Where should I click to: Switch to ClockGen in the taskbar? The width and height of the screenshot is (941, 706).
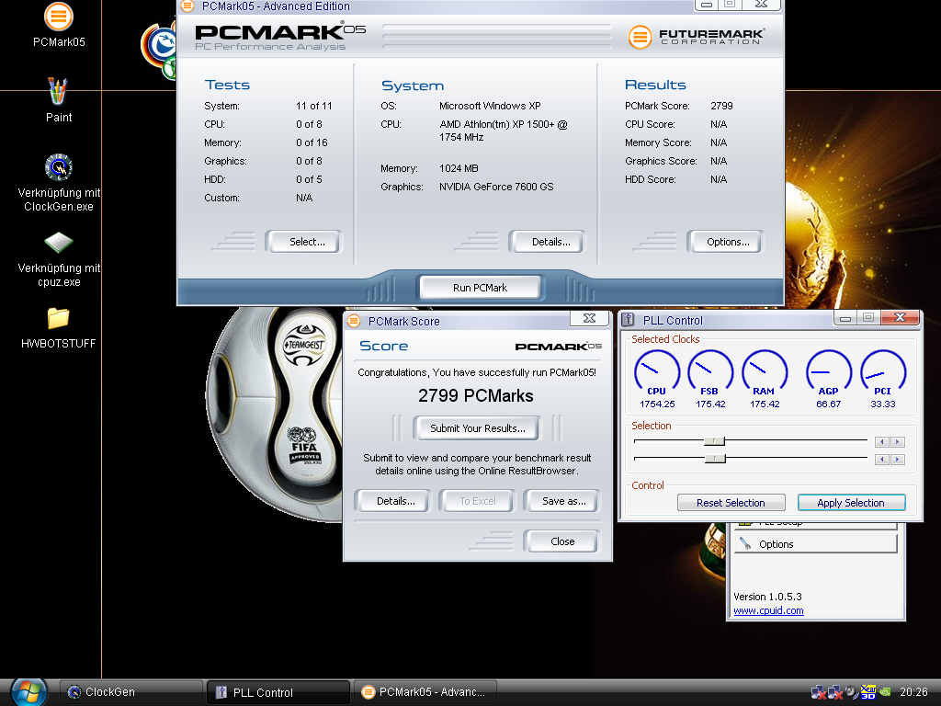pyautogui.click(x=131, y=692)
